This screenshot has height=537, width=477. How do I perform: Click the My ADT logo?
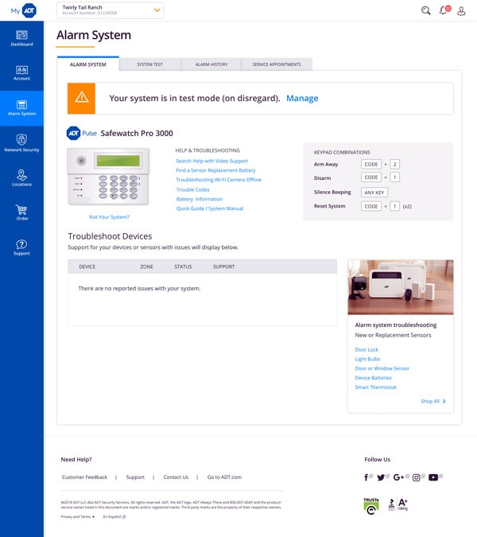24,10
